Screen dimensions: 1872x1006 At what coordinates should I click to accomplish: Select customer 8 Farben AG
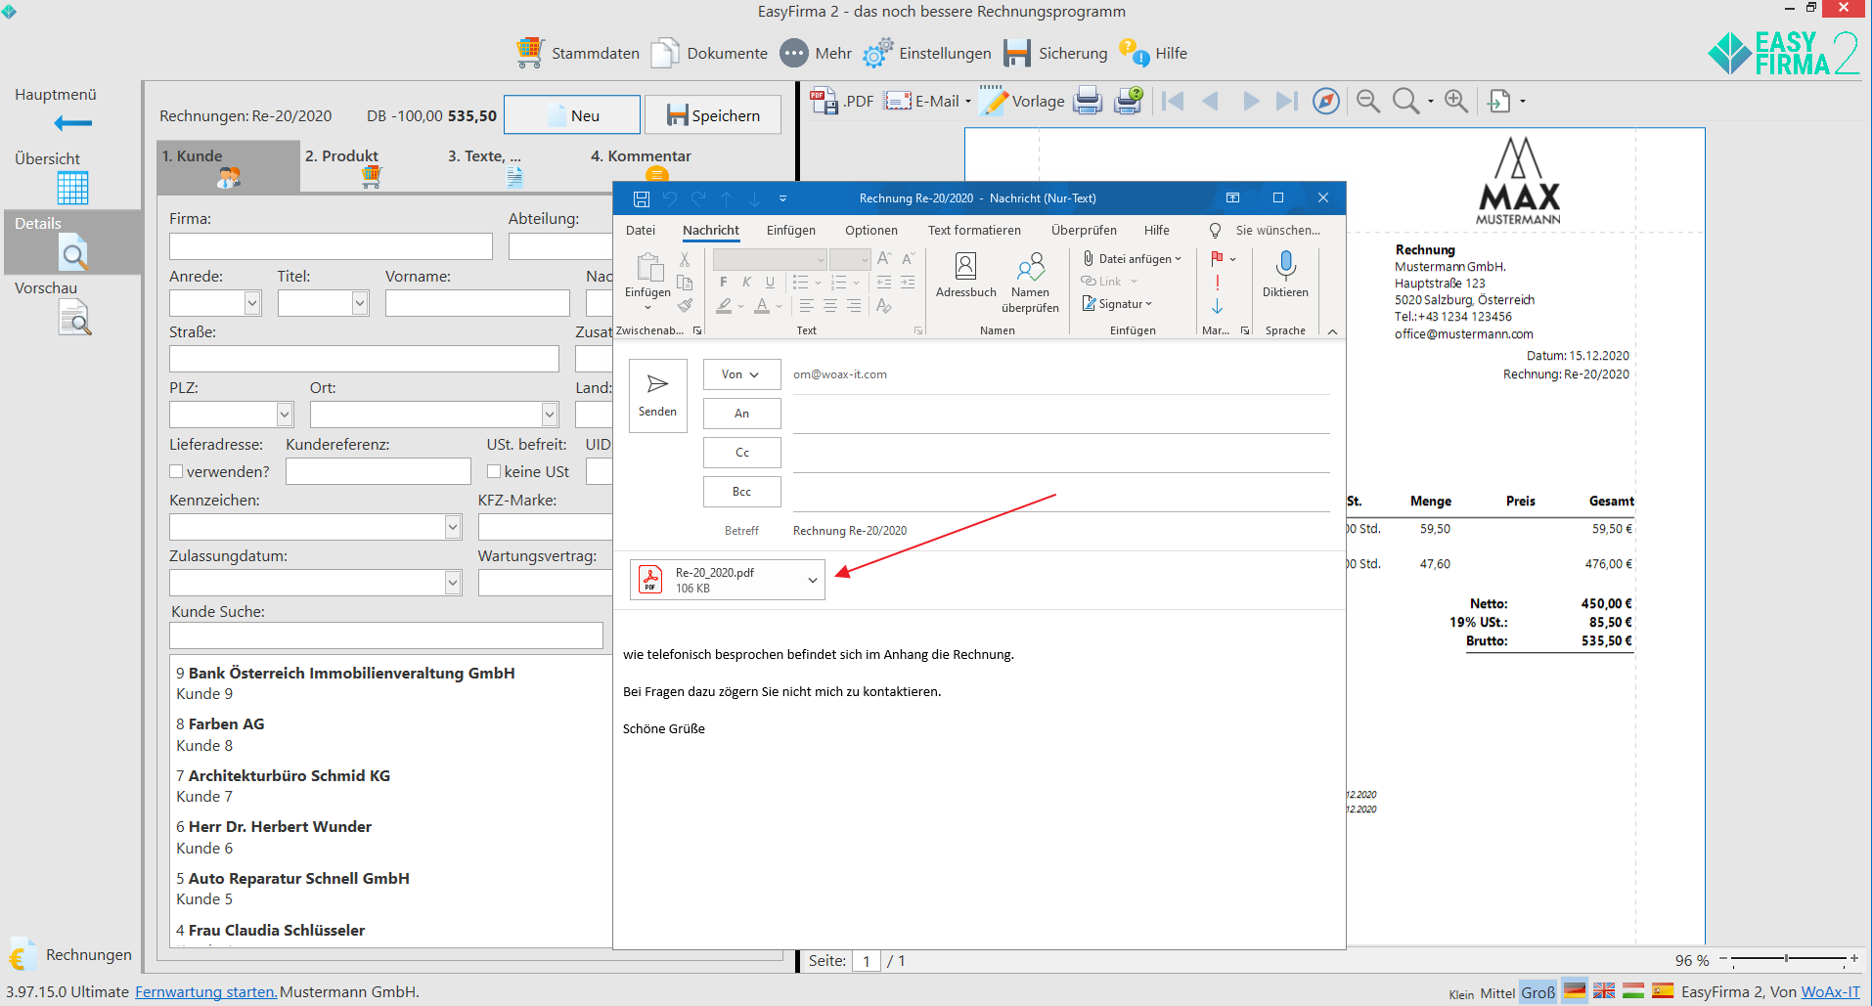[391, 734]
